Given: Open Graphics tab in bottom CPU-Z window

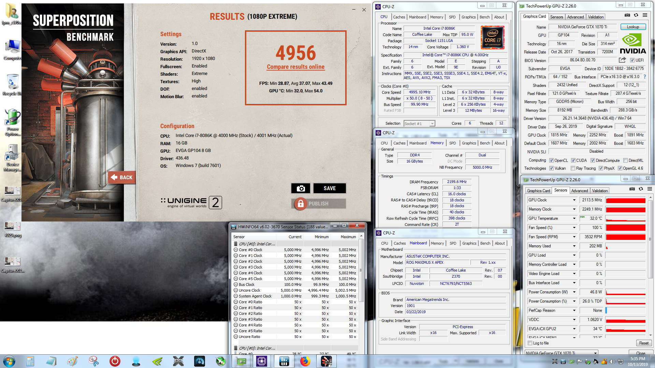Looking at the screenshot, I should 469,243.
